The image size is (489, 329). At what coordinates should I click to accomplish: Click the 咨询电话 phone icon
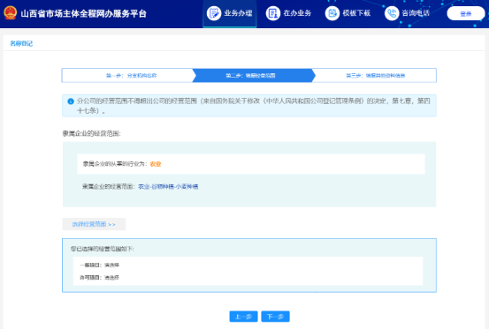[392, 13]
